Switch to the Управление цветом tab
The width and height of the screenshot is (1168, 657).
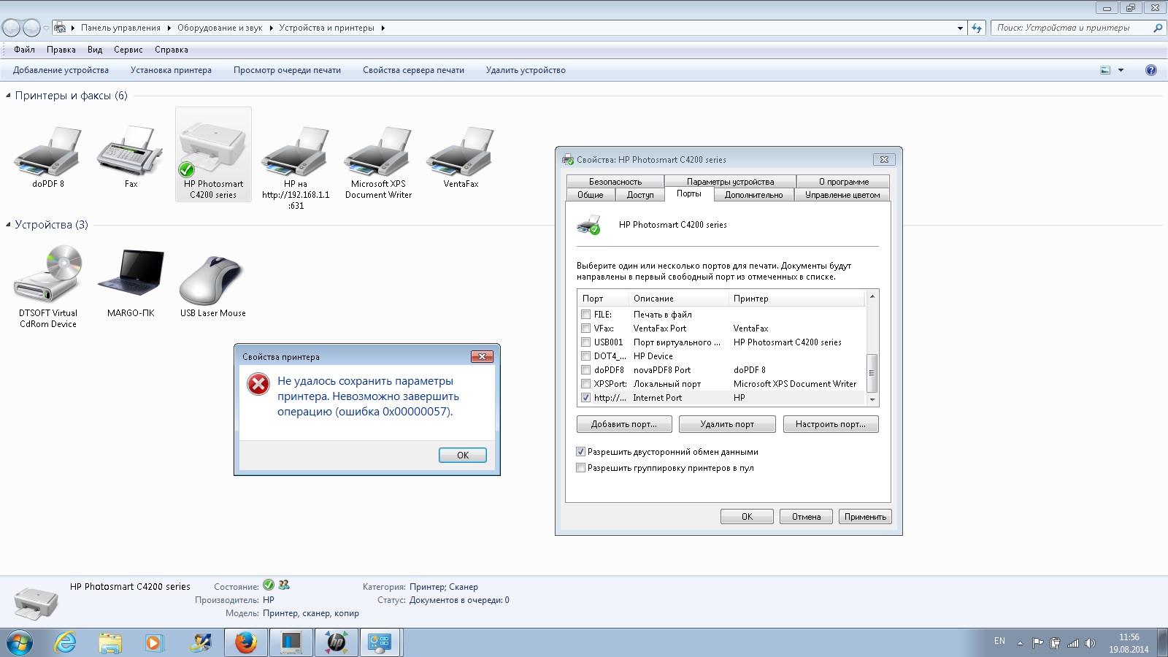842,195
